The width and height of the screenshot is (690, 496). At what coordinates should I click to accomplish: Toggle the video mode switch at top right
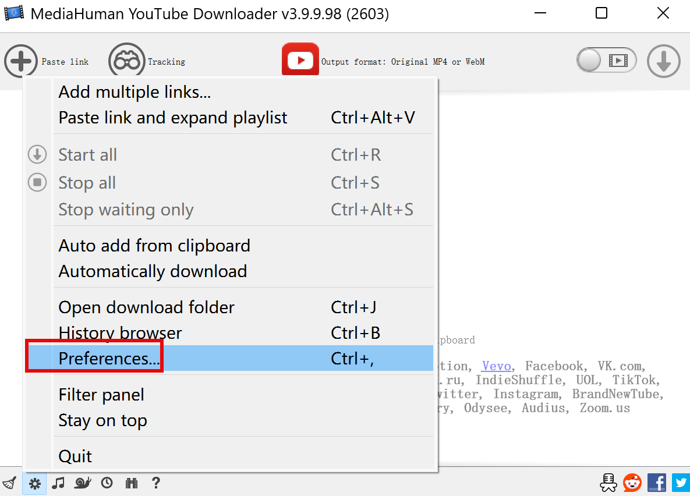click(x=606, y=61)
